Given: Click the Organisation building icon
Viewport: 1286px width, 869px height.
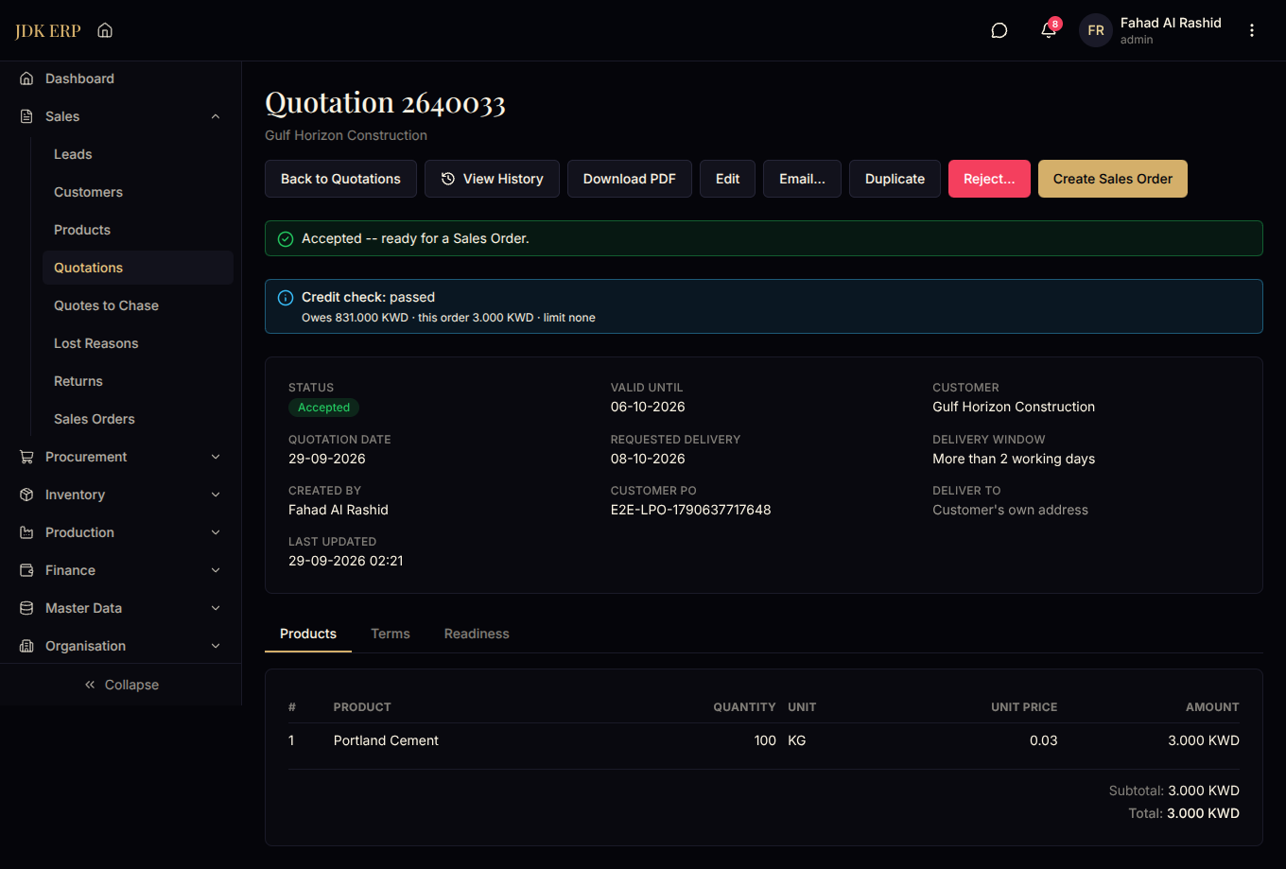Looking at the screenshot, I should (26, 646).
